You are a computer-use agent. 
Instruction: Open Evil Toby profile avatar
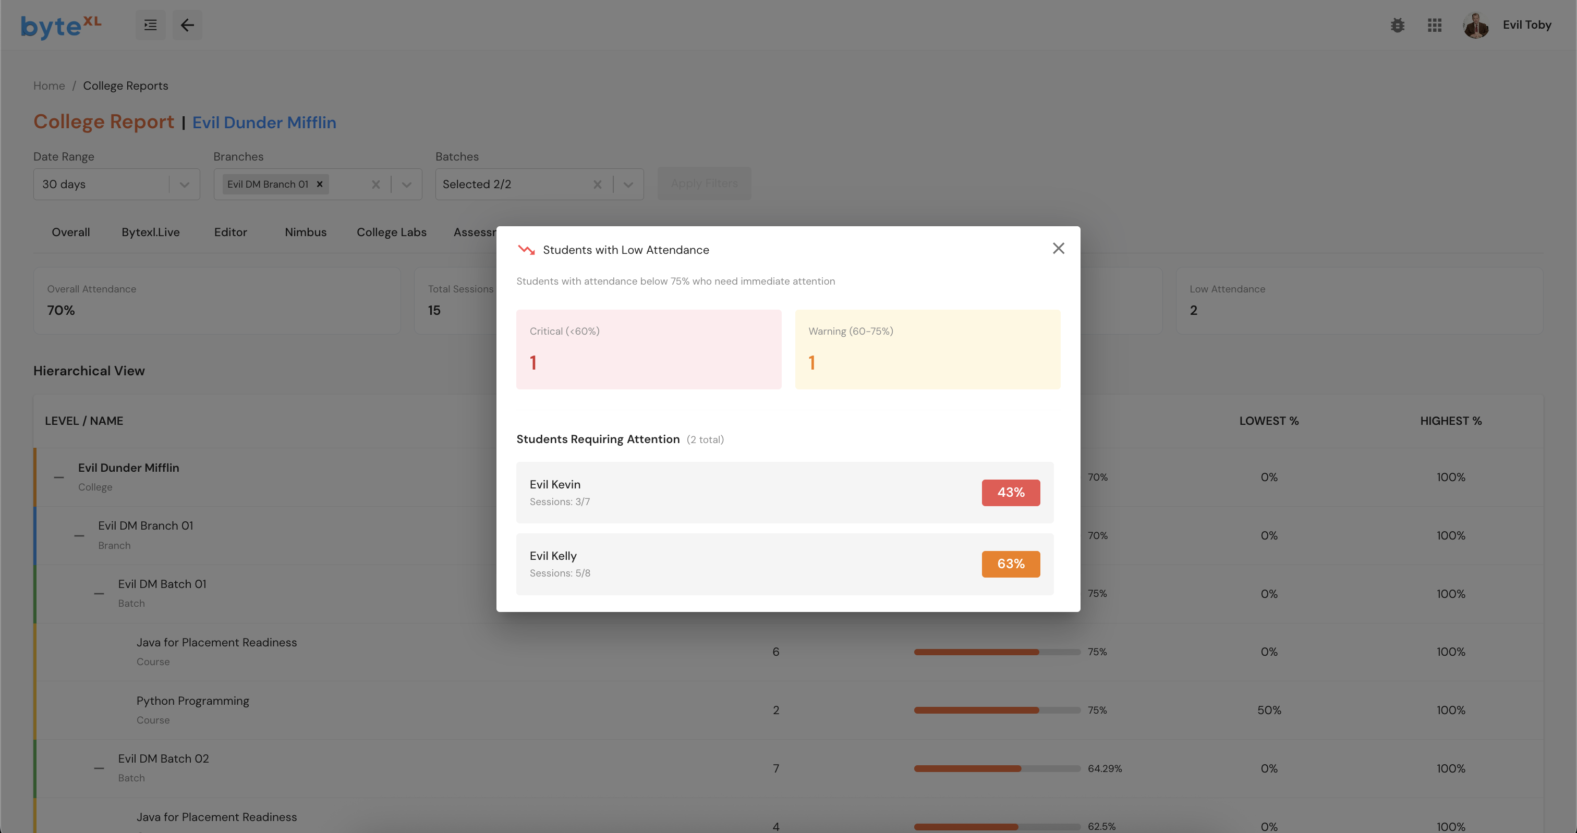(1475, 25)
